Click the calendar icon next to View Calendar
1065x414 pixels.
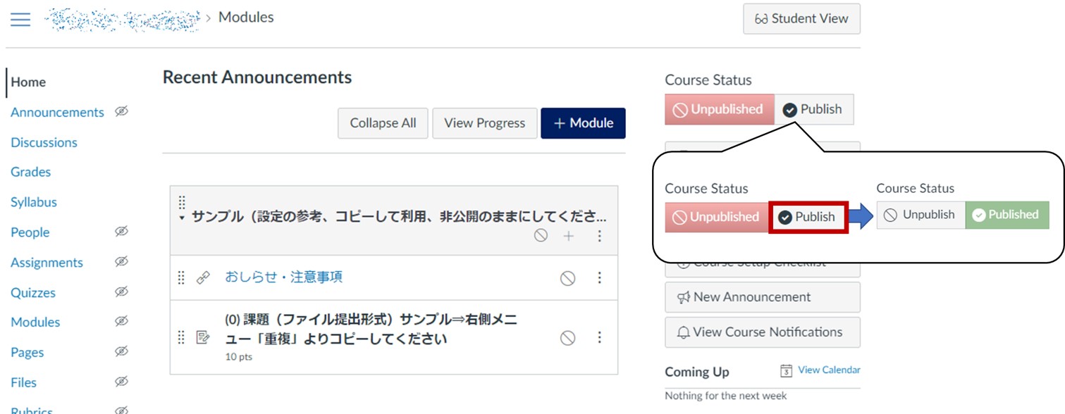pos(787,370)
